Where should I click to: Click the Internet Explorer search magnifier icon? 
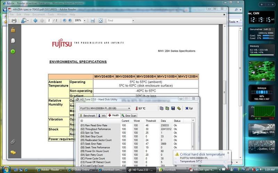click(x=236, y=10)
